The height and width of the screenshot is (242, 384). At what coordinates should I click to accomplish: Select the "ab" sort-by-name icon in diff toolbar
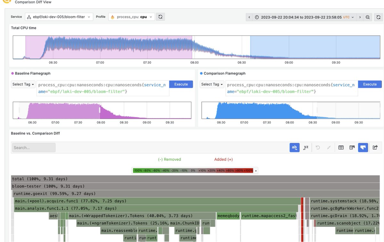(294, 147)
